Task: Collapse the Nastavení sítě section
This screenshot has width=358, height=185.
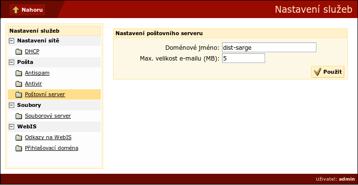Action: coord(11,41)
